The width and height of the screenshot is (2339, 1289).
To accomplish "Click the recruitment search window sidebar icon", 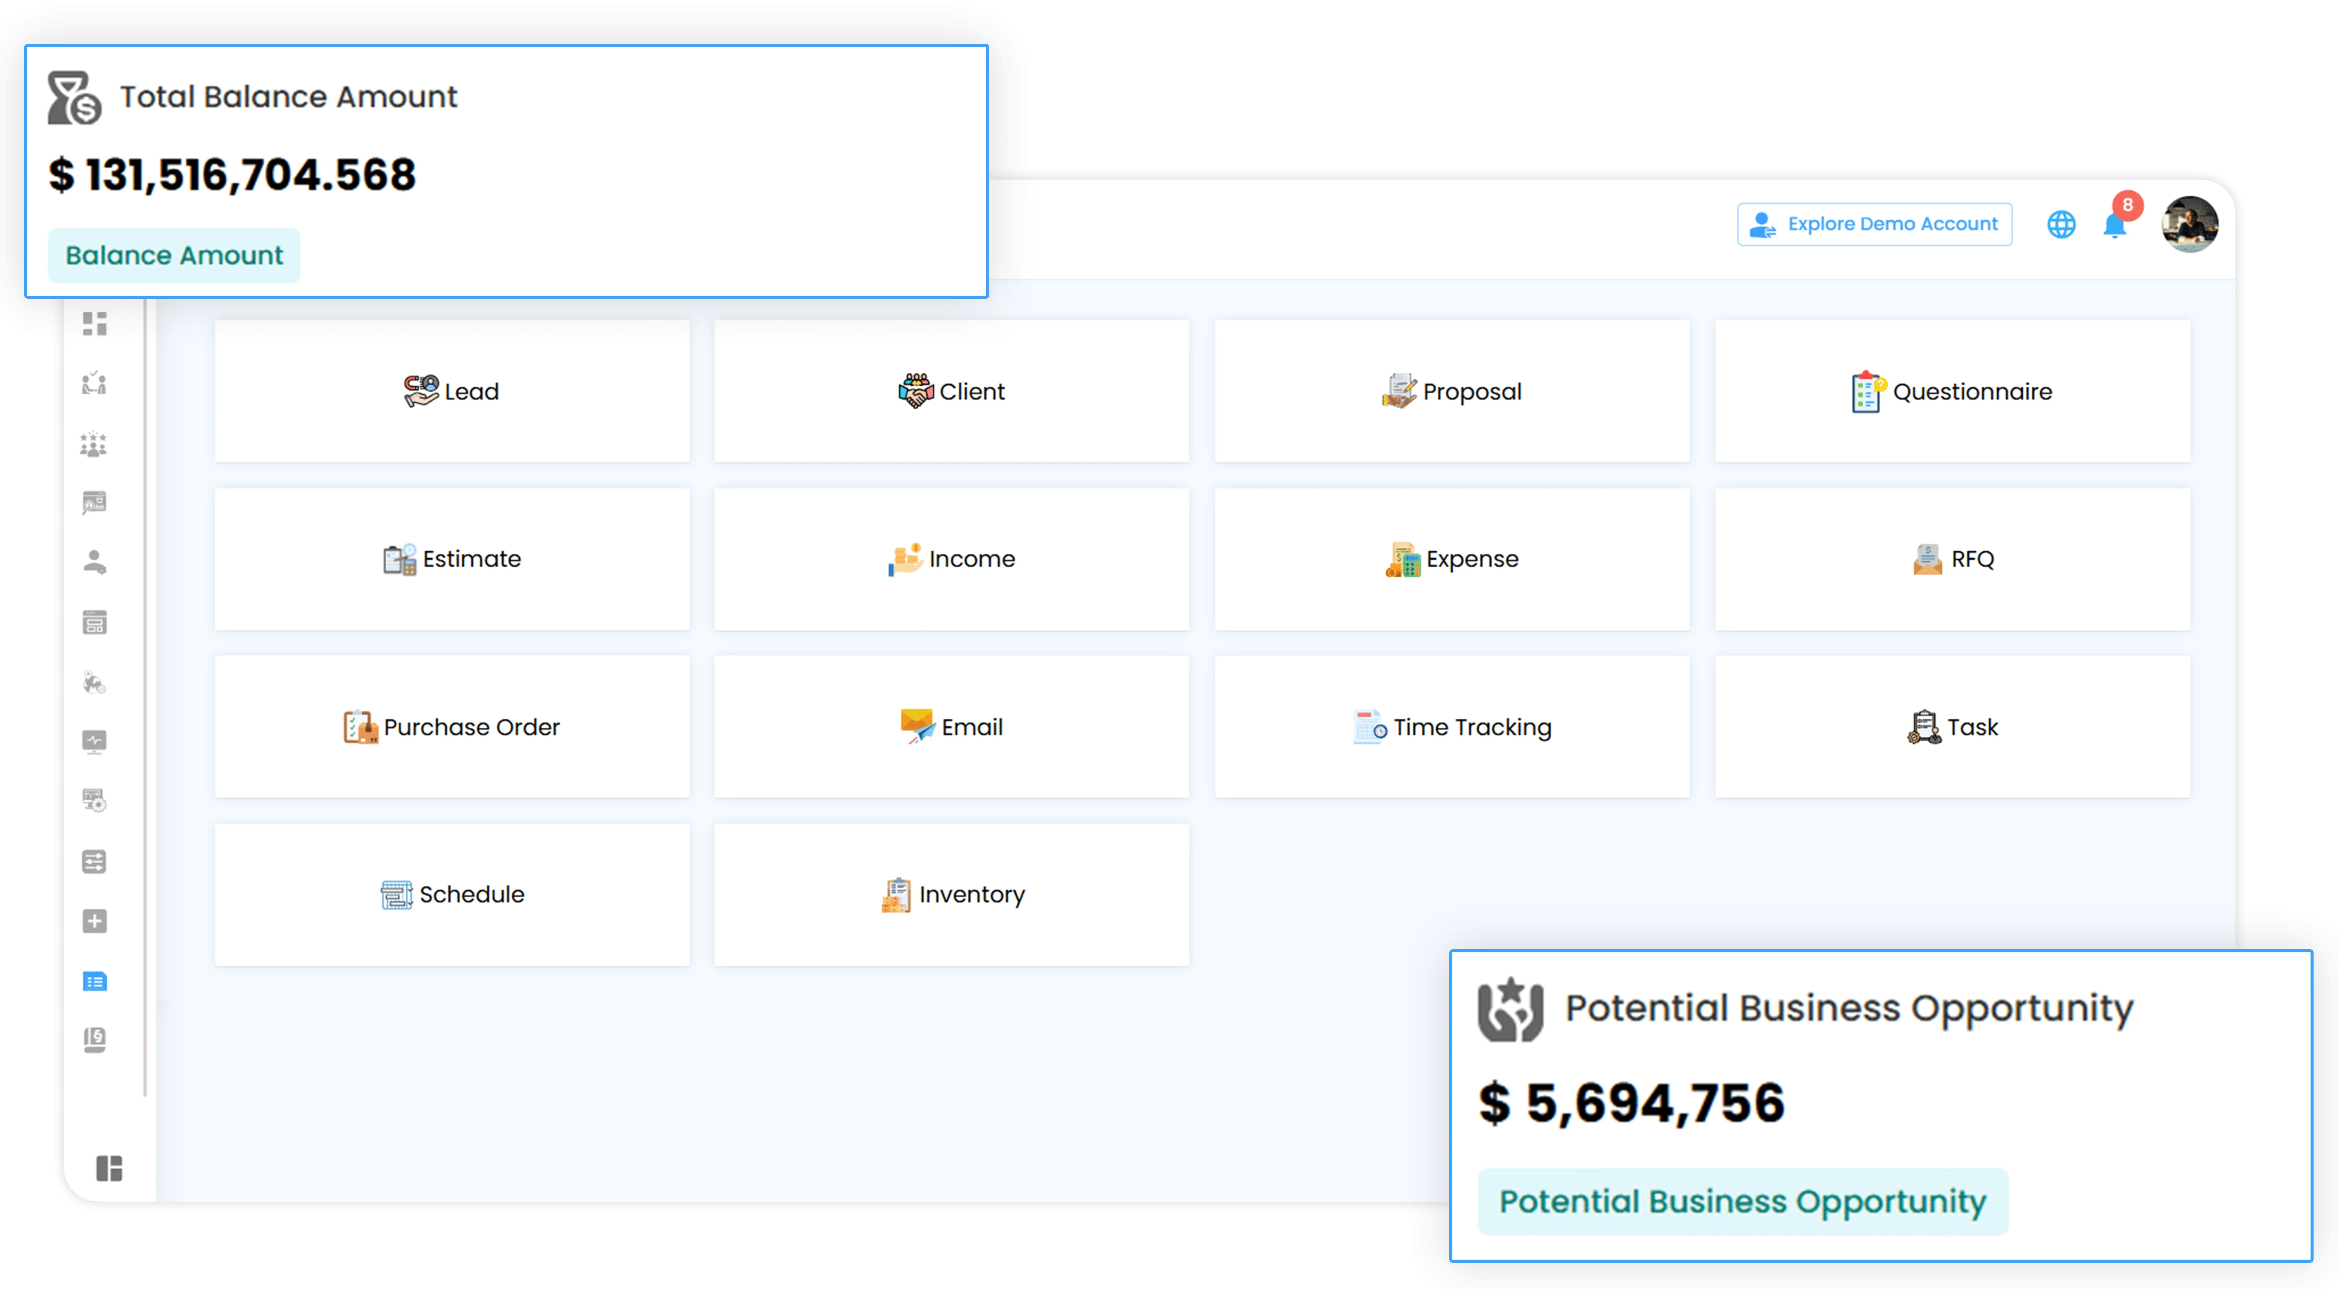I will point(94,503).
